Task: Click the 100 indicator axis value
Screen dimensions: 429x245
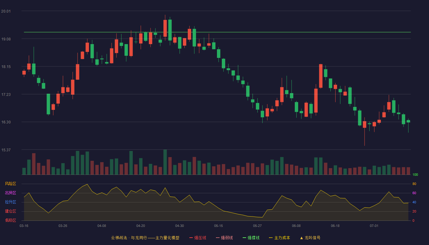Action: pyautogui.click(x=415, y=175)
